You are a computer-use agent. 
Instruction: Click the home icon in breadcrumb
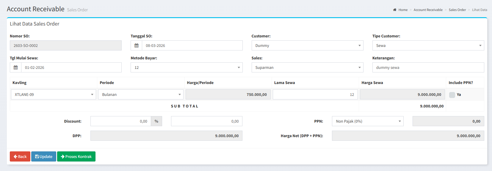click(395, 10)
